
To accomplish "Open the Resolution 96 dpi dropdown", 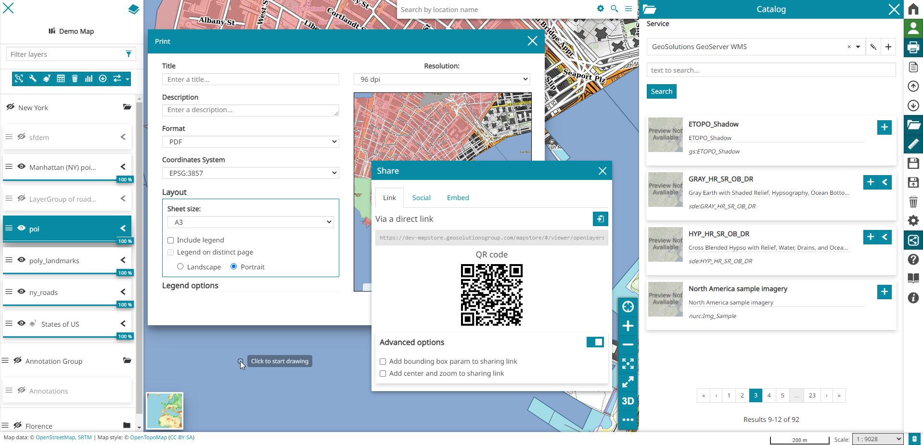I will pos(442,79).
